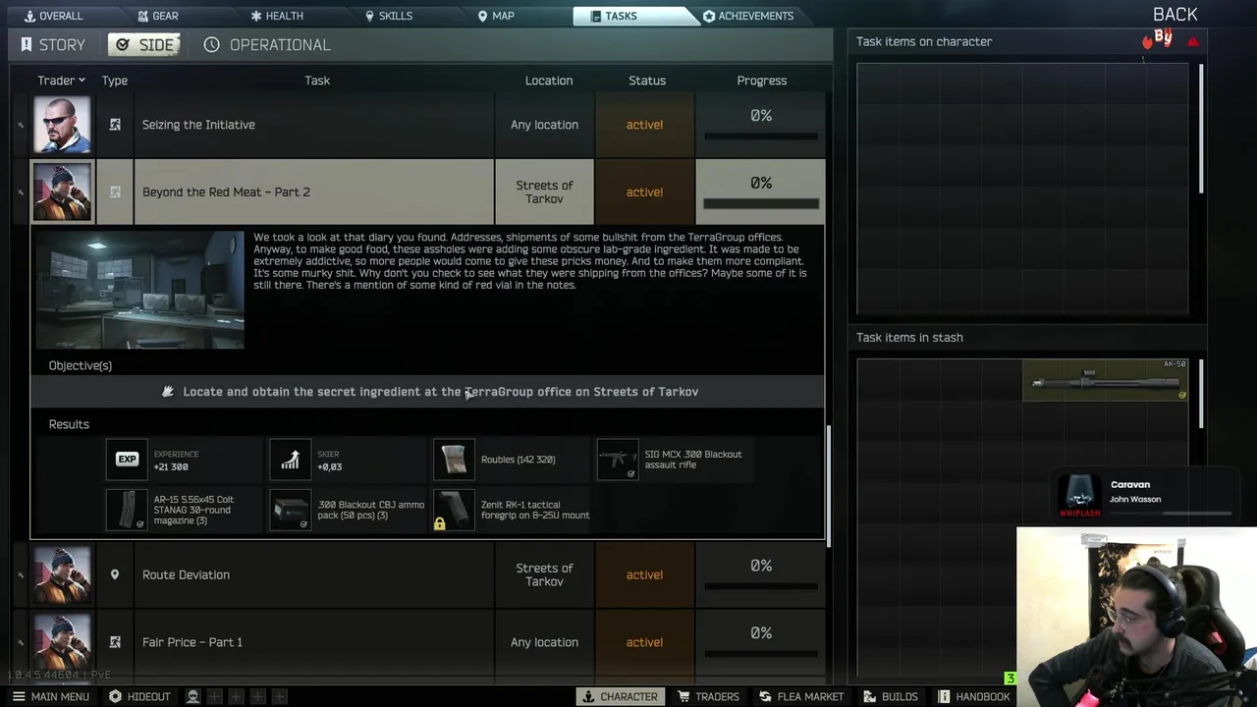Click trader portrait for Fair Price Part 1

(62, 642)
